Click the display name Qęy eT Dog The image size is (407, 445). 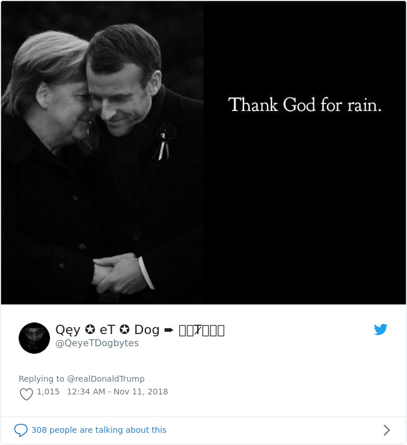(x=108, y=330)
